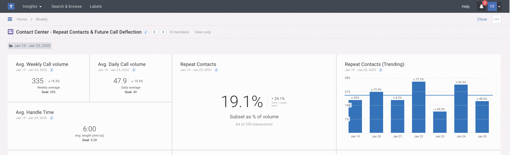Show info for Avg. Handle Time
This screenshot has width=510, height=155.
pyautogui.click(x=52, y=118)
